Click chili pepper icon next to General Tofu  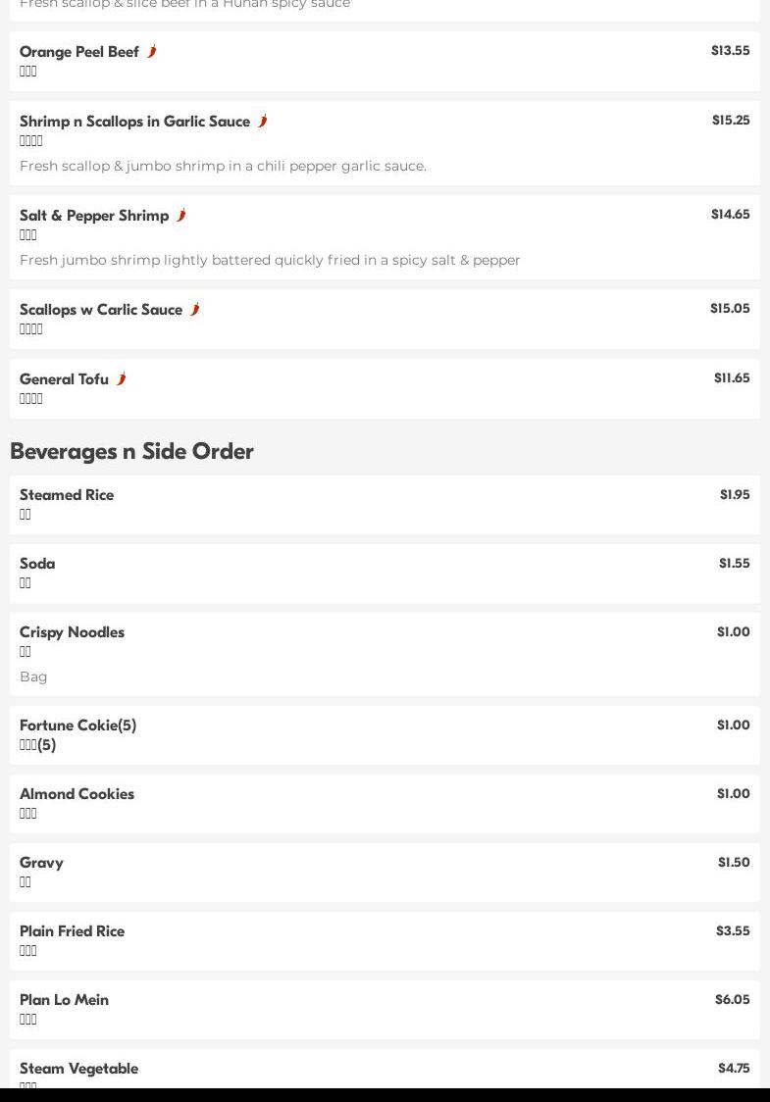[121, 378]
